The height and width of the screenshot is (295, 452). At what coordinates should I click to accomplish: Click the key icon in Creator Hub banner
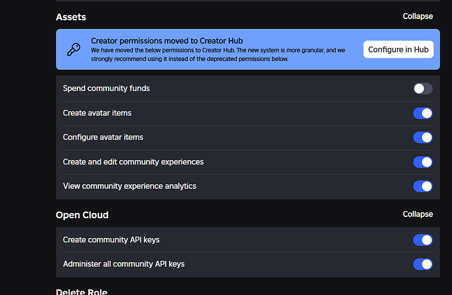coord(74,49)
